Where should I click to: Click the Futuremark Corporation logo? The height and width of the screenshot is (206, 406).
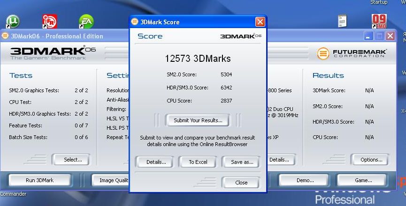coord(352,53)
